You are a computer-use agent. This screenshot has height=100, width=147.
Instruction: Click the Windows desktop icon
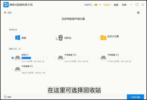[x=18, y=38]
